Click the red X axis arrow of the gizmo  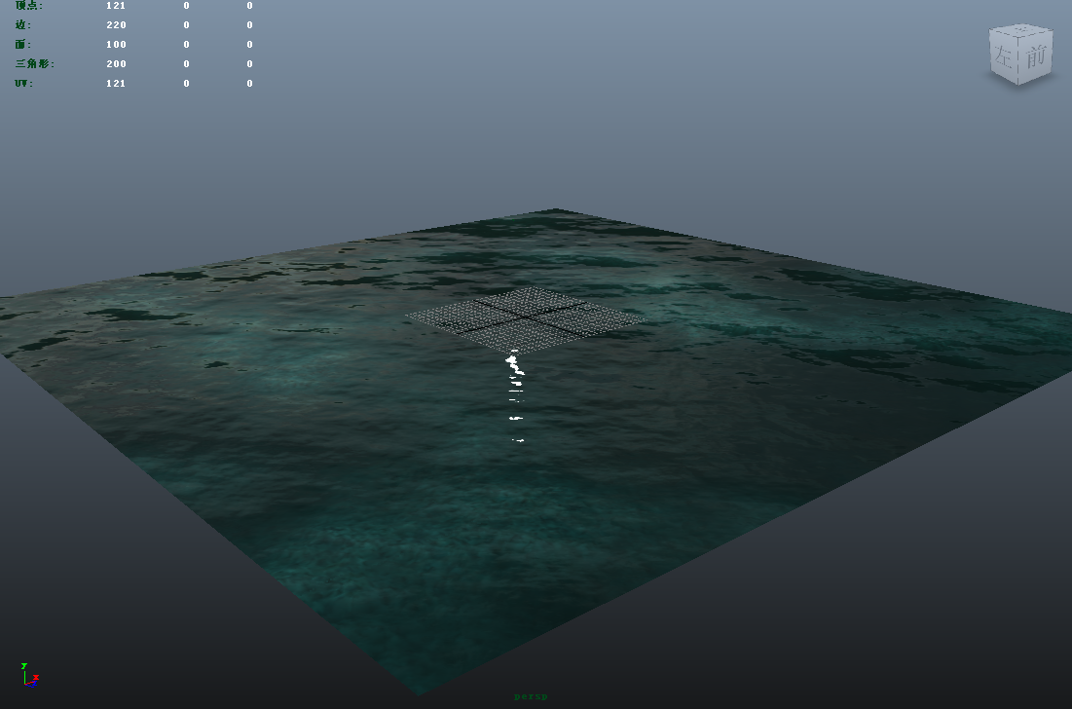click(x=36, y=677)
